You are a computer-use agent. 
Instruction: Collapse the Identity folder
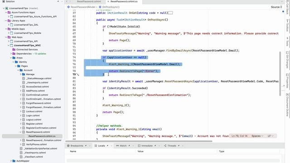13,62
